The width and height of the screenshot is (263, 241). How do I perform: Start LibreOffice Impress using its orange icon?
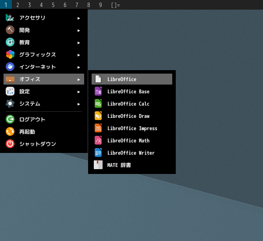tap(98, 128)
